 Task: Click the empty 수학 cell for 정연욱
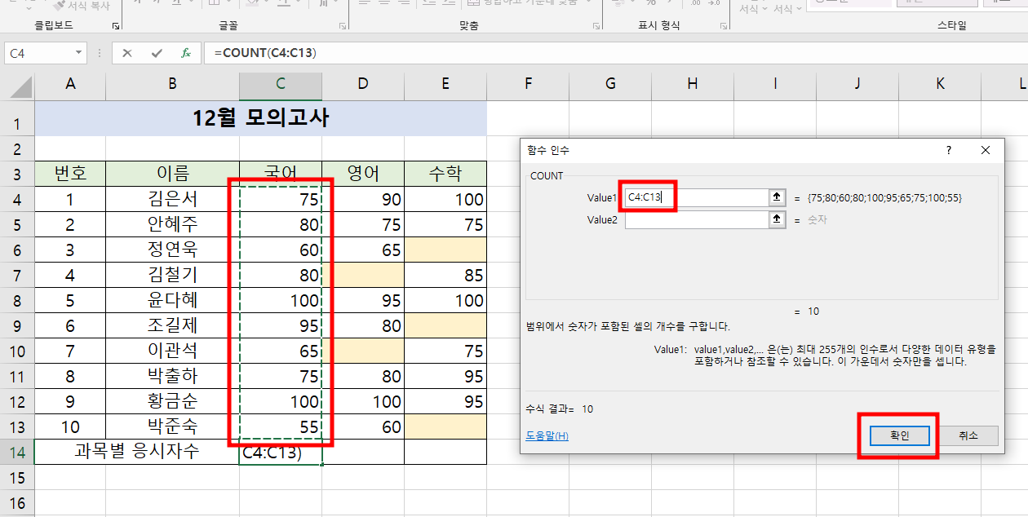[x=445, y=250]
